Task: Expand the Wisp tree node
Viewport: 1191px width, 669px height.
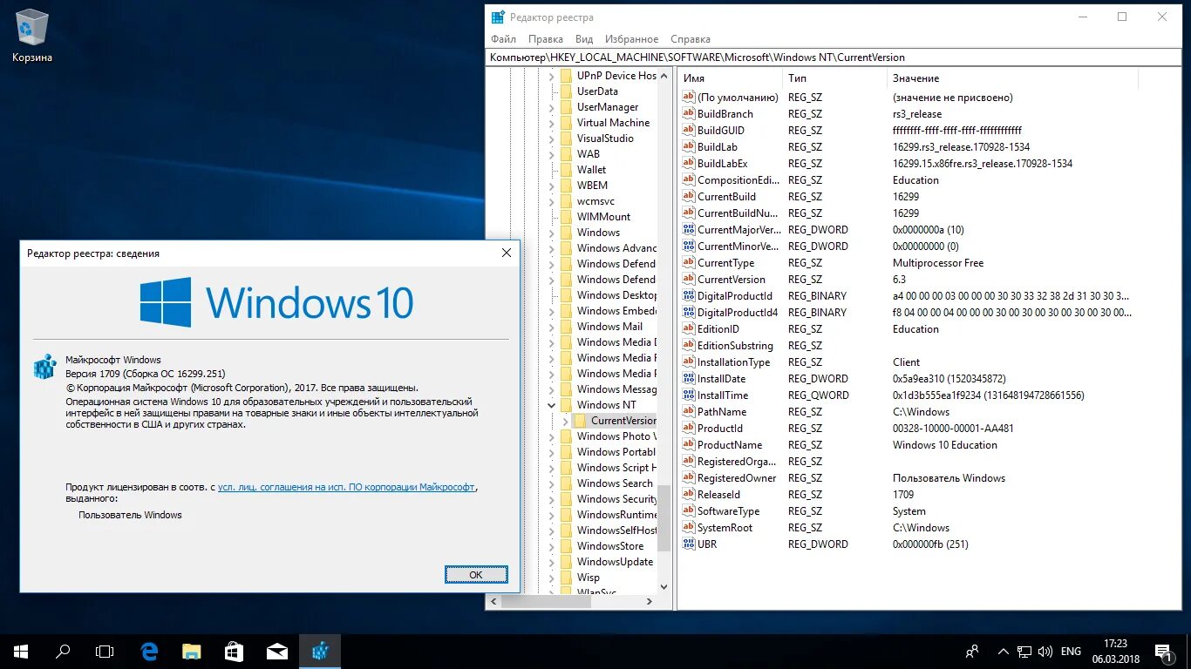Action: click(551, 578)
